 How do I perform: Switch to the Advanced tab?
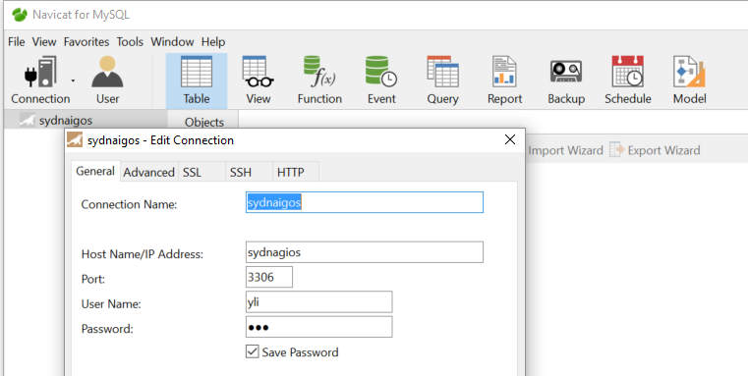pyautogui.click(x=148, y=173)
